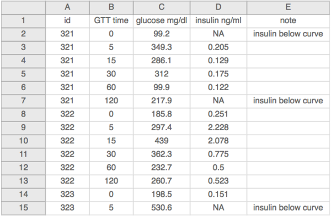Select column A header

pyautogui.click(x=67, y=7)
